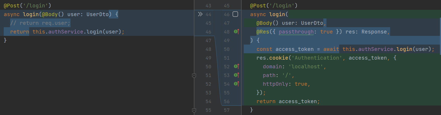
Task: Click the "path: '/'," line
Action: (x=278, y=75)
